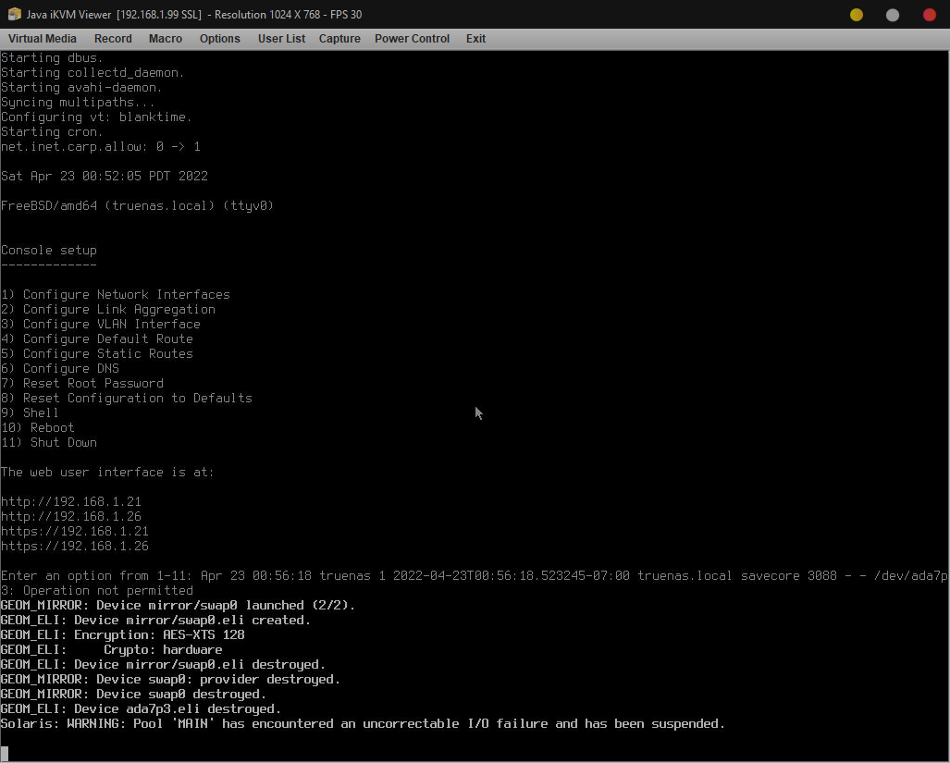Click the grey maximize window button
Image resolution: width=950 pixels, height=763 pixels.
(893, 15)
